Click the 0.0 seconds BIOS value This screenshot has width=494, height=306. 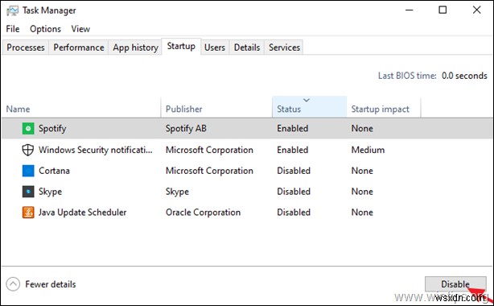click(464, 76)
